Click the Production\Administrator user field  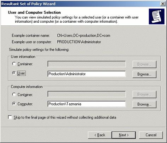click(87, 74)
